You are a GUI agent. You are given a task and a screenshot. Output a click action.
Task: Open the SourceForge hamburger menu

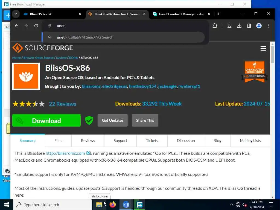pos(263,48)
